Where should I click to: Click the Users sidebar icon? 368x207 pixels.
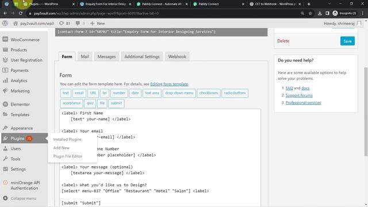5,148
